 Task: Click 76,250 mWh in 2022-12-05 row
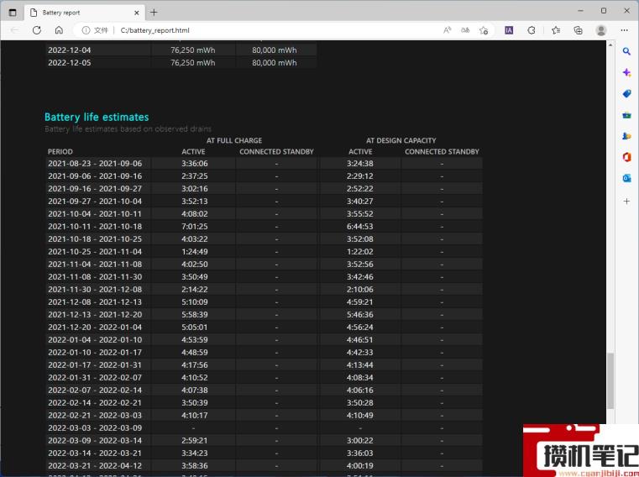pyautogui.click(x=193, y=63)
